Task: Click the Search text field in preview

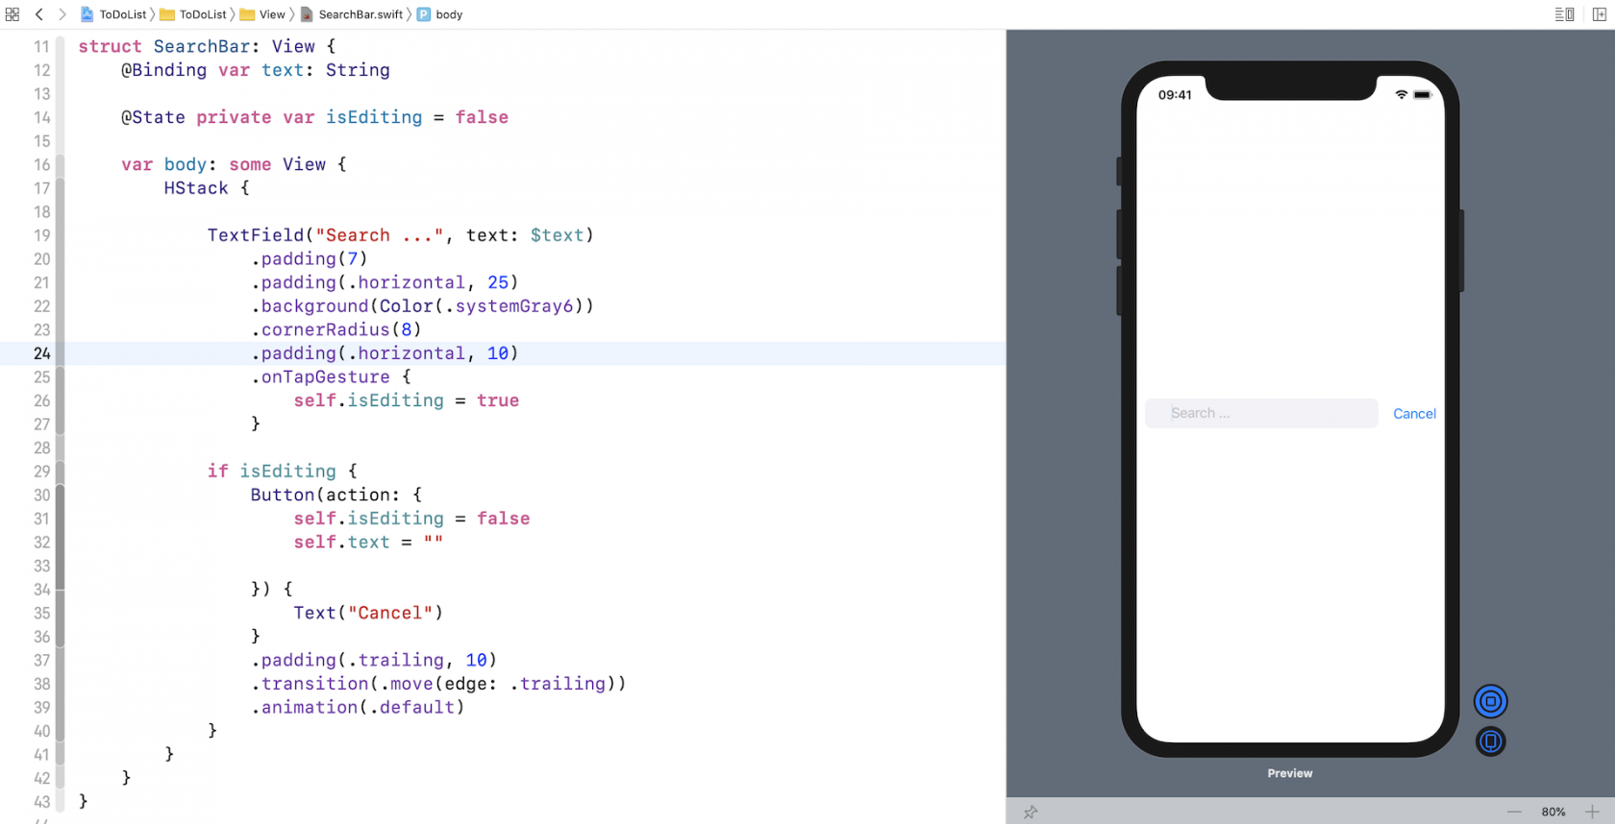Action: (x=1260, y=414)
